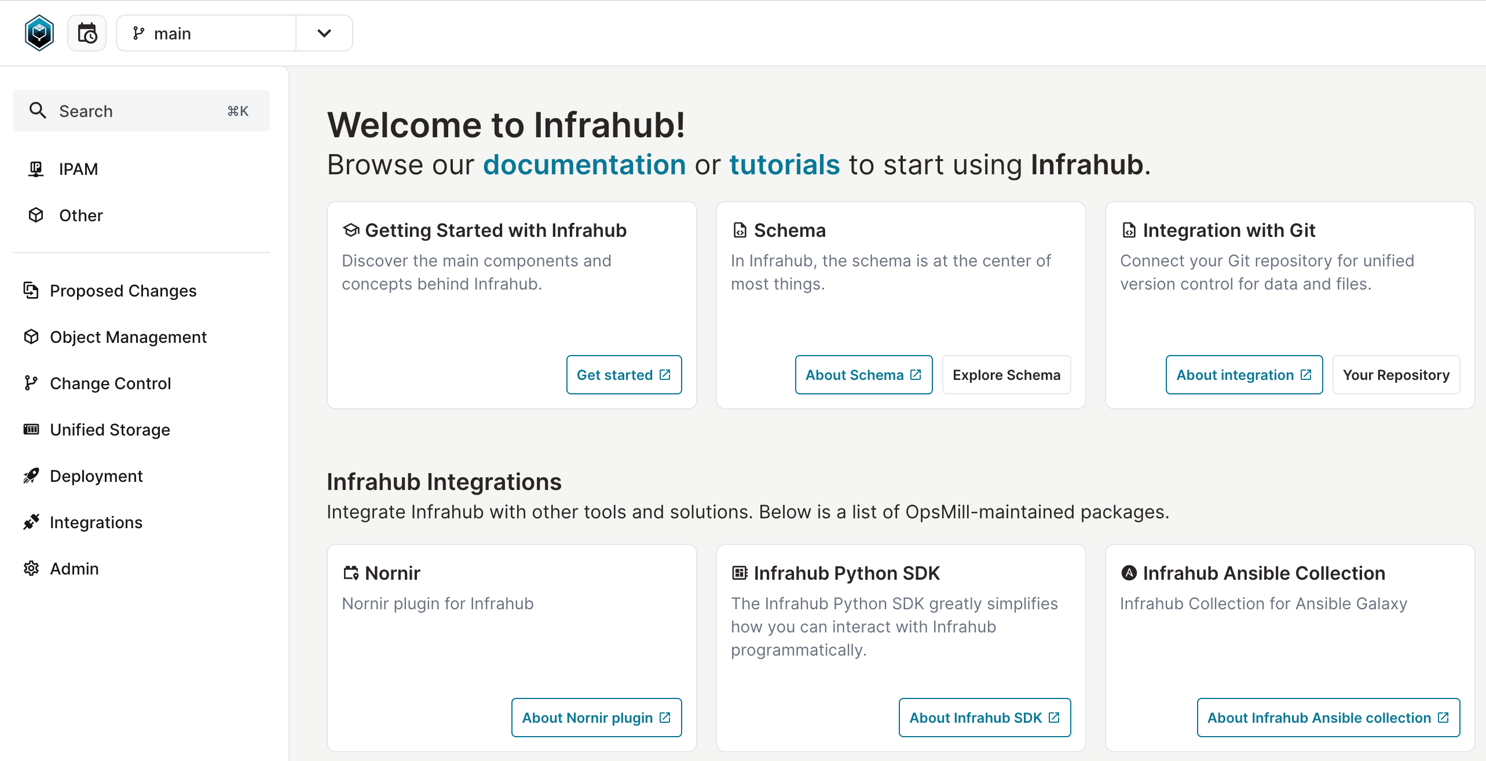The image size is (1486, 761).
Task: Click the Search input field
Action: [141, 111]
